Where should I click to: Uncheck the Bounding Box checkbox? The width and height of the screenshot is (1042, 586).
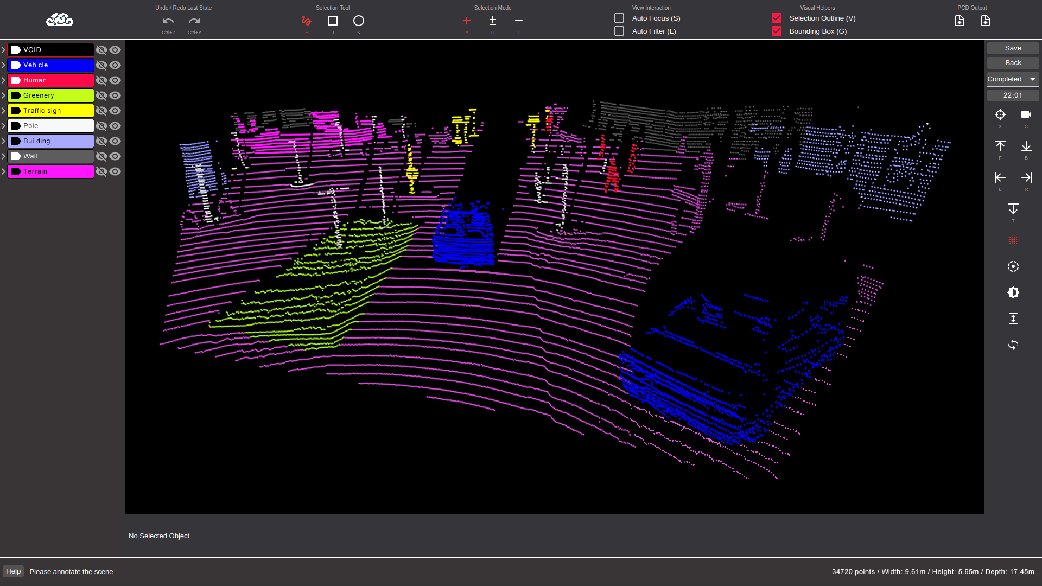[777, 31]
